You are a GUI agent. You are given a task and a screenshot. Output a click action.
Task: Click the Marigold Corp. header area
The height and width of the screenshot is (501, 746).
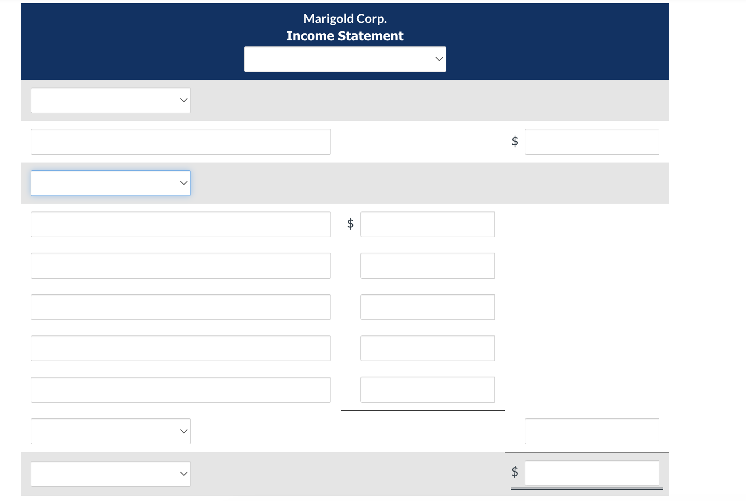[345, 18]
